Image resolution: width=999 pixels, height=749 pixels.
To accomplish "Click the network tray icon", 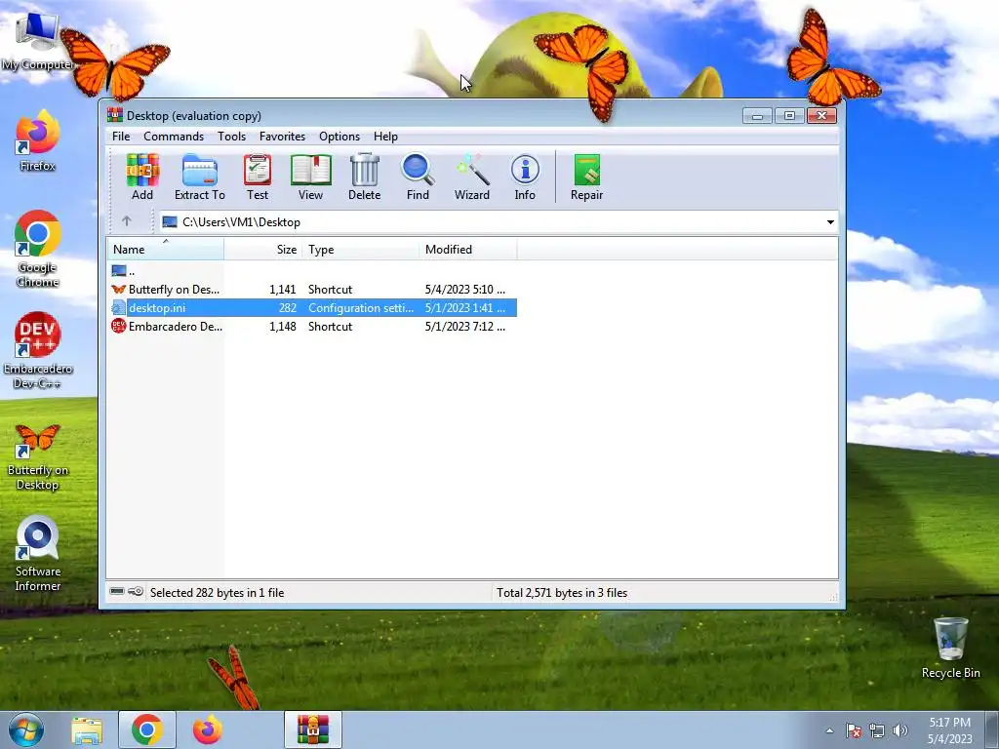I will click(877, 730).
